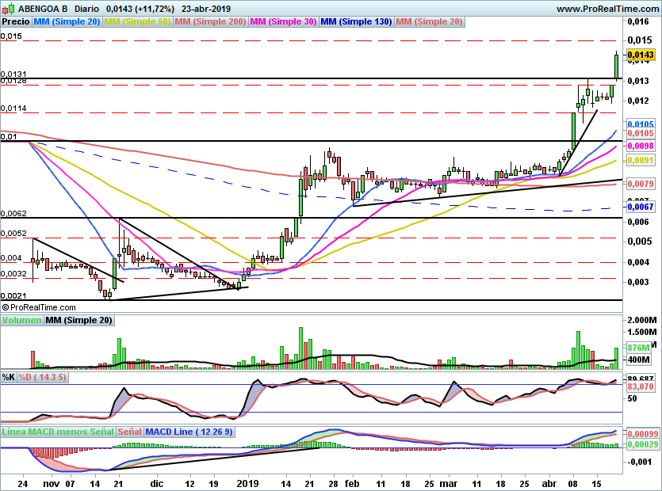
Task: Toggle the MM (Simple 200) legend entry
Action: click(209, 21)
